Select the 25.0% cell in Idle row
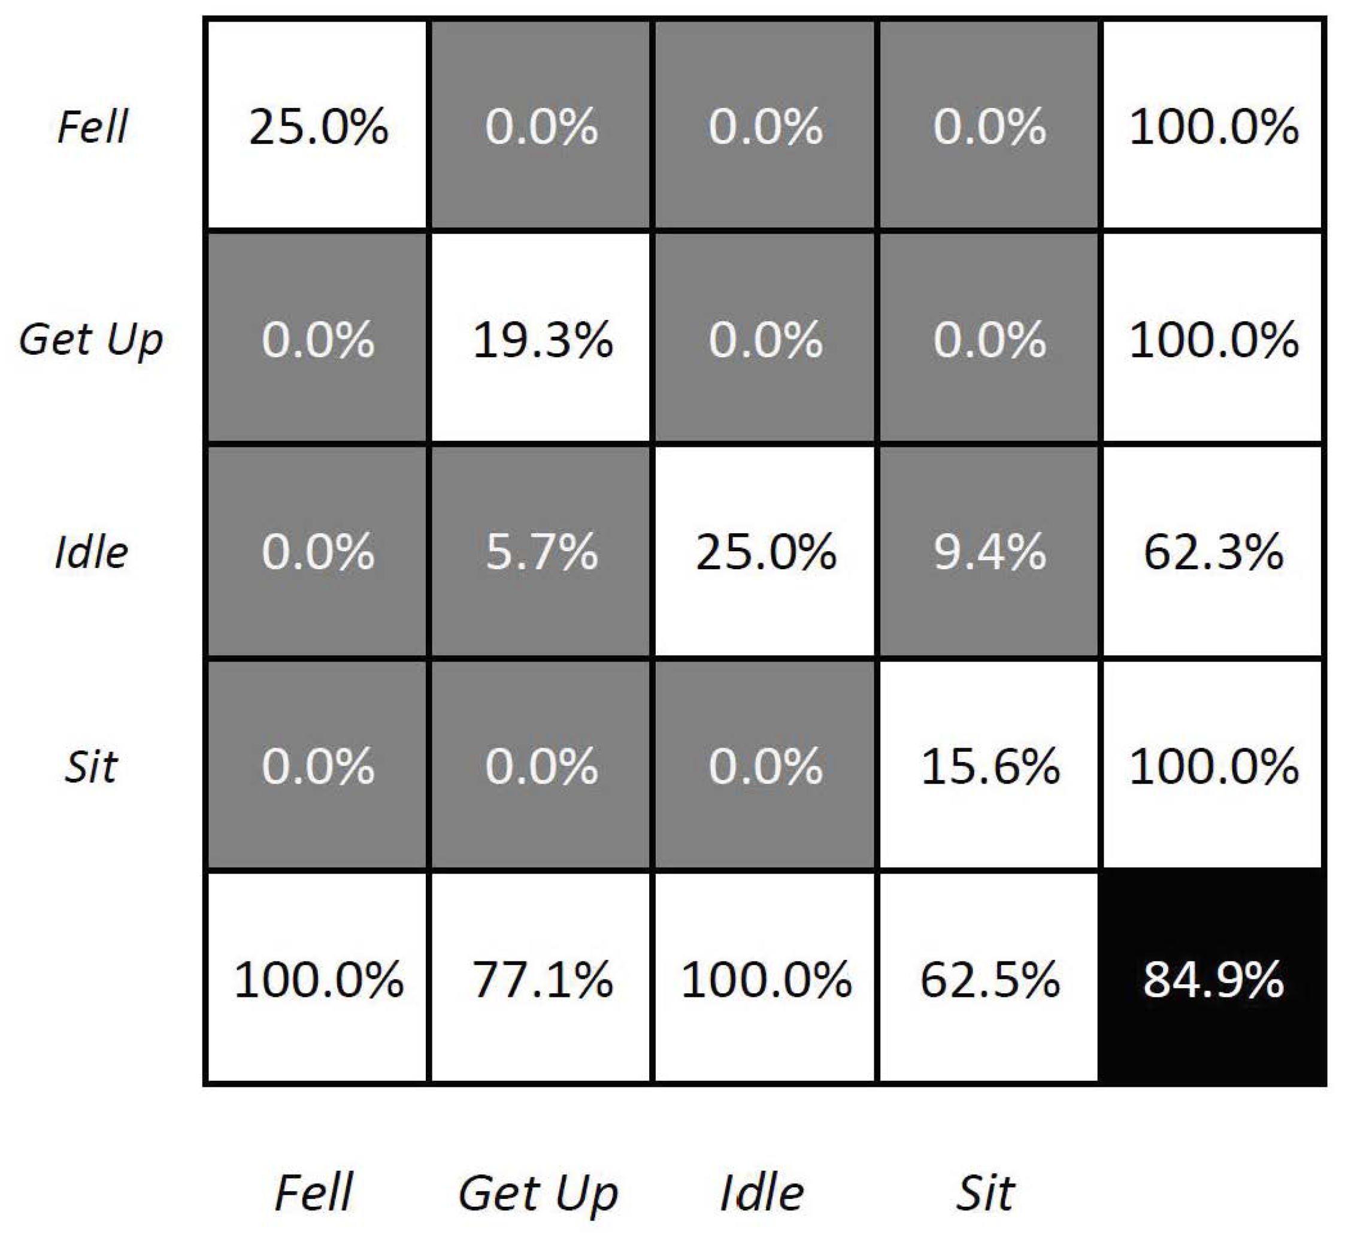The width and height of the screenshot is (1348, 1233). pyautogui.click(x=765, y=552)
